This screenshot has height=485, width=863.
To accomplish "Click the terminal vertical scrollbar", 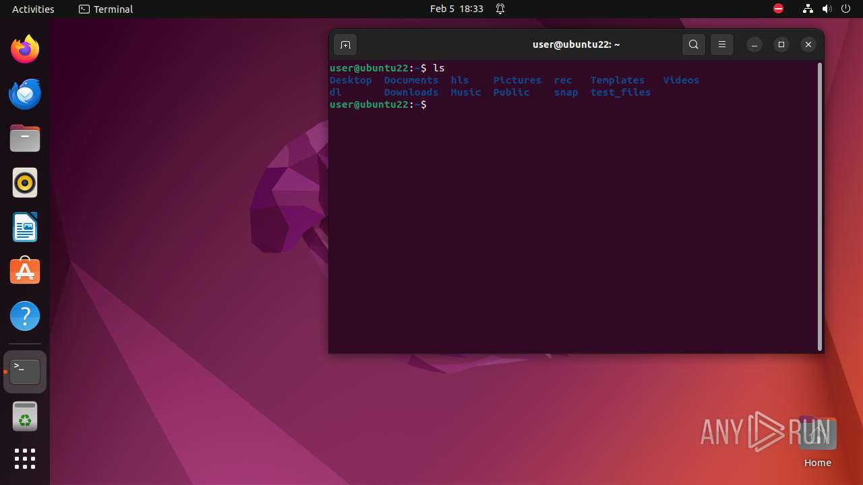I will (820, 206).
